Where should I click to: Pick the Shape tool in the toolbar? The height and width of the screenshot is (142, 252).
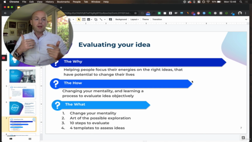point(96,19)
